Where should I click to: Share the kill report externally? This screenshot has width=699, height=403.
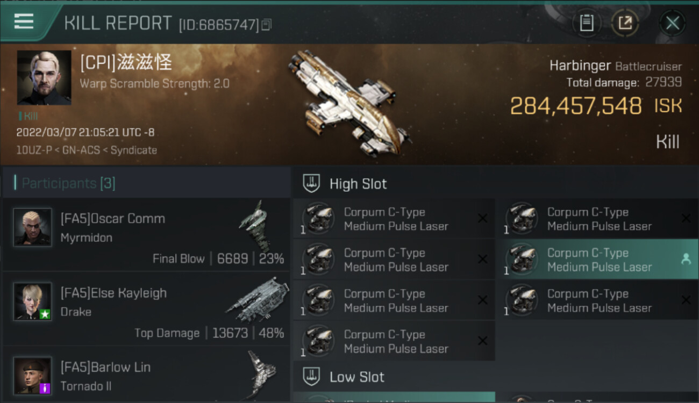[x=625, y=23]
